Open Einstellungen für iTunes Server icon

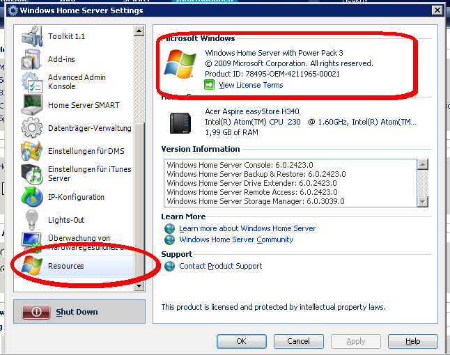coord(32,174)
